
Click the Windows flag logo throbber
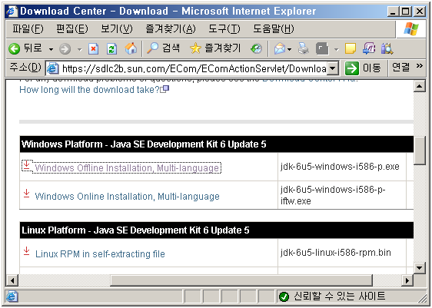[411, 28]
